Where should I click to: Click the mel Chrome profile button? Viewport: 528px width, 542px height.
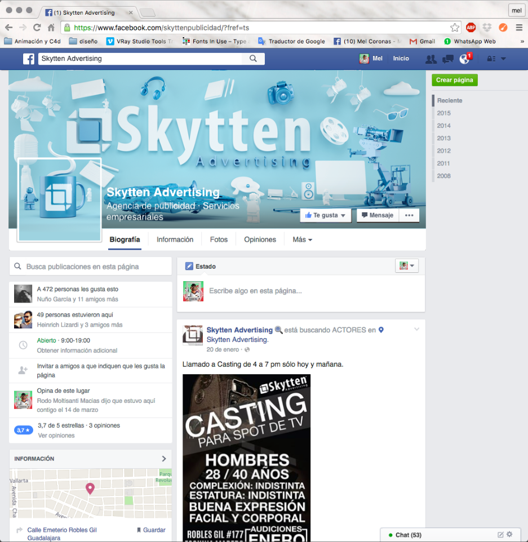[517, 10]
